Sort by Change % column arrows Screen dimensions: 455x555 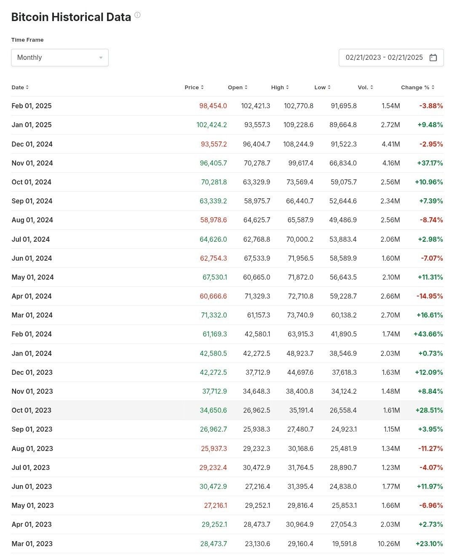[433, 87]
